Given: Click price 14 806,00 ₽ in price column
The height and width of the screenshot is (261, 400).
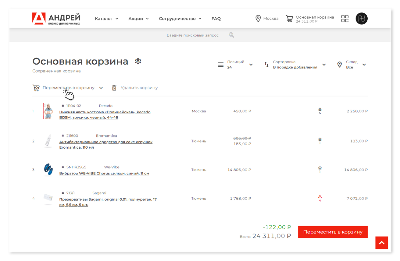Looking at the screenshot, I should tap(239, 170).
